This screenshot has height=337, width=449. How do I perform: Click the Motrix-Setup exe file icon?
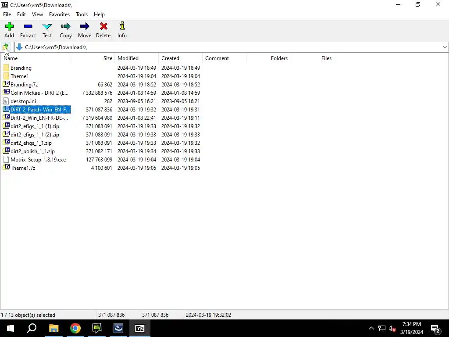point(6,160)
